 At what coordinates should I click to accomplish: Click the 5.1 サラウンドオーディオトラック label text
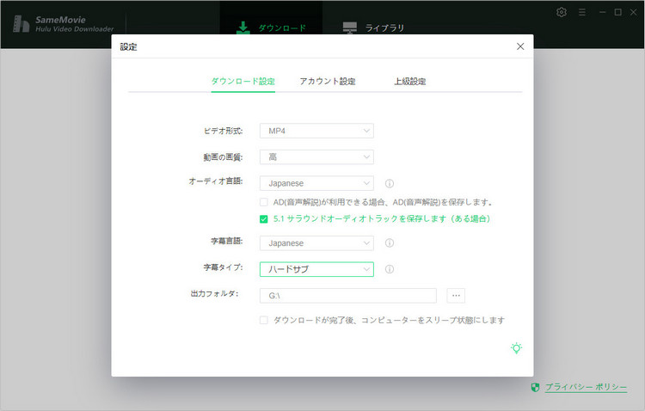tap(382, 219)
